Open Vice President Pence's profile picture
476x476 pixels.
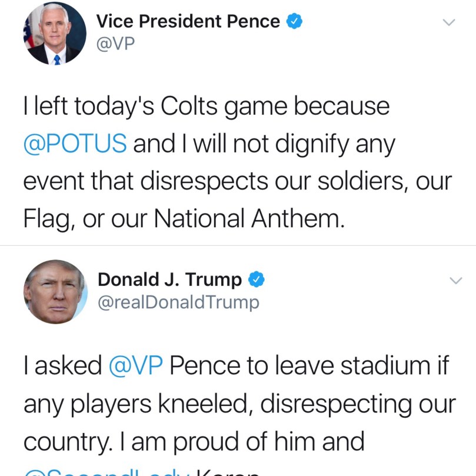point(55,34)
